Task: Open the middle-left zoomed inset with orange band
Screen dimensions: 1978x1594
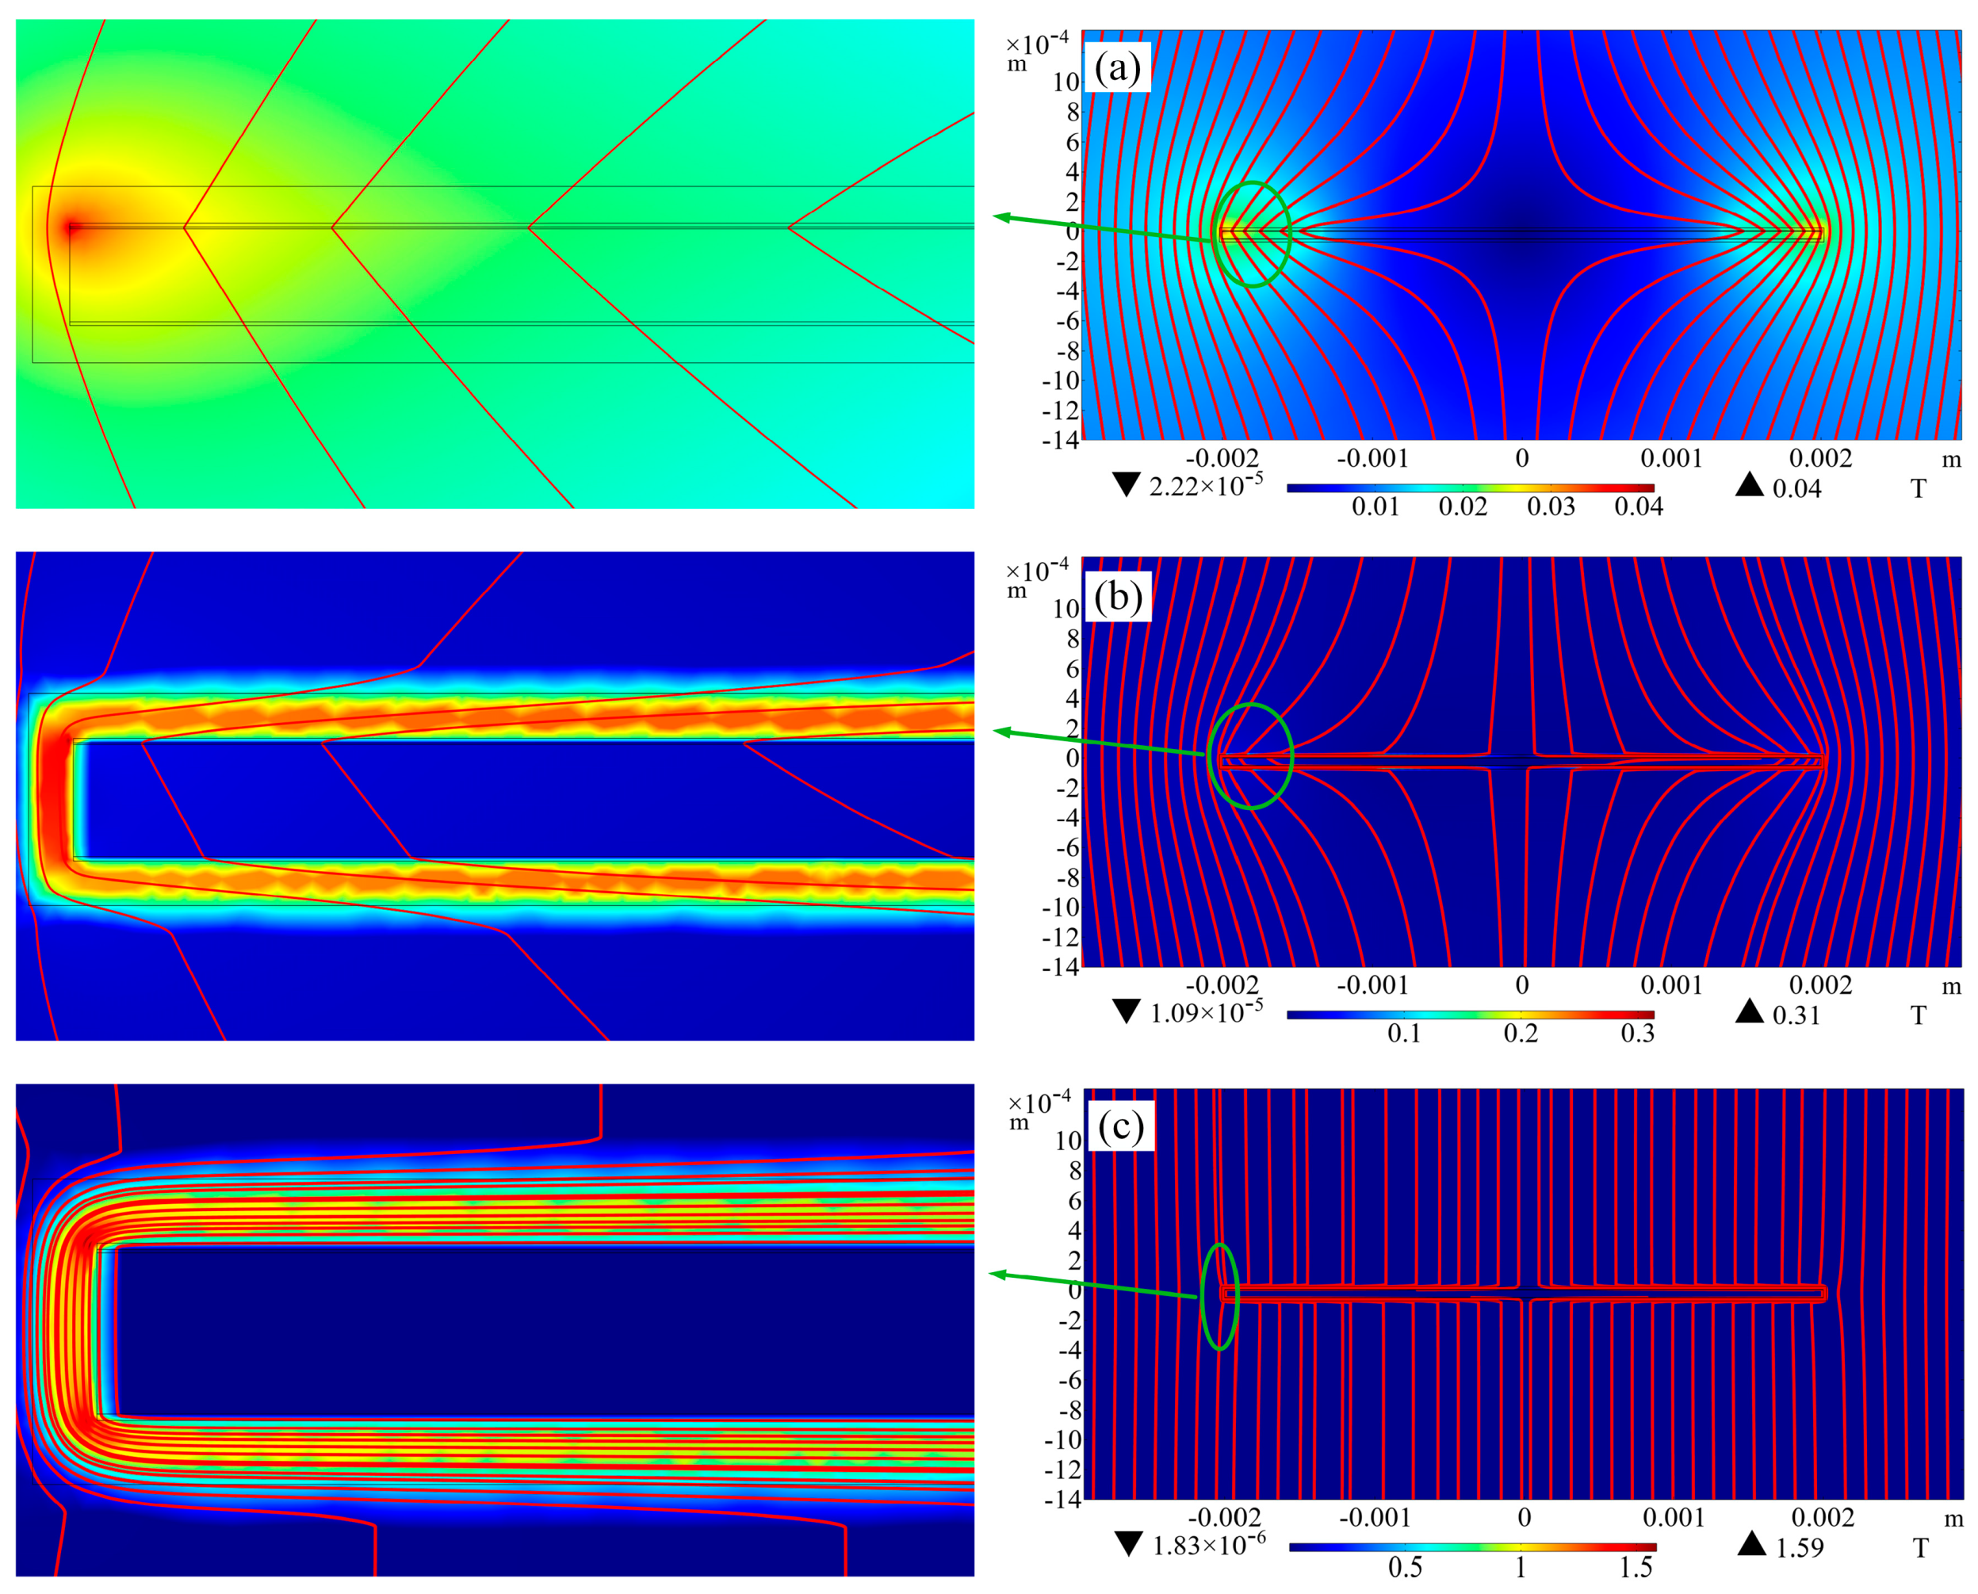Action: point(495,796)
